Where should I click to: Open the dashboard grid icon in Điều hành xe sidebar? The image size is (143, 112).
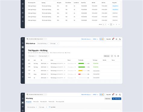[23, 43]
